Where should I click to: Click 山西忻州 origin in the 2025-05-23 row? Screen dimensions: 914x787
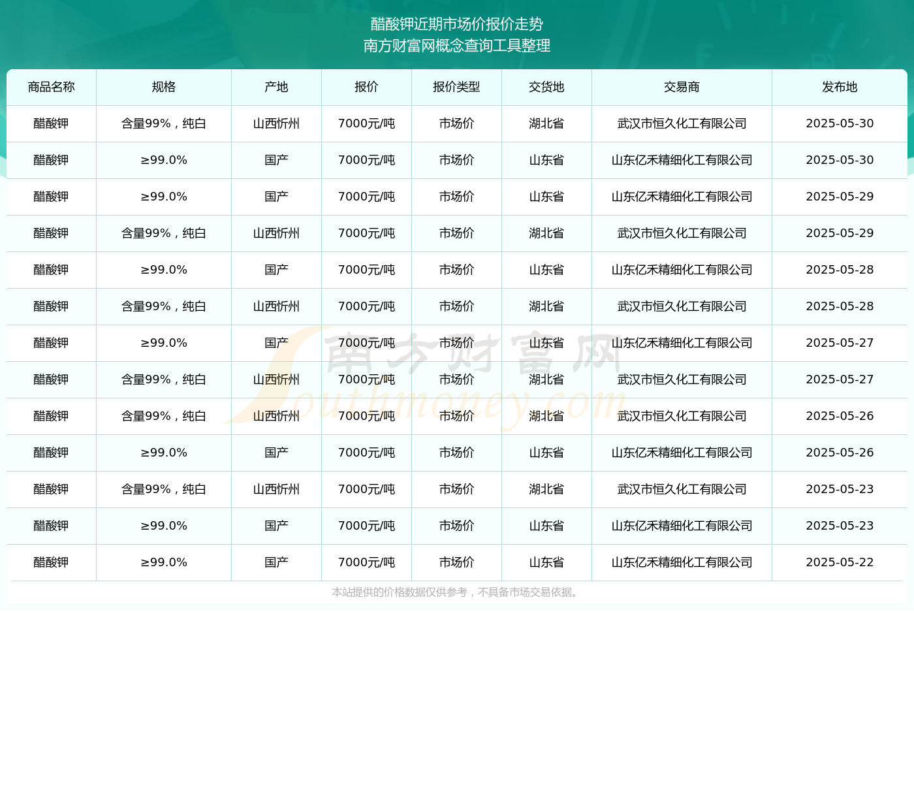tap(277, 489)
